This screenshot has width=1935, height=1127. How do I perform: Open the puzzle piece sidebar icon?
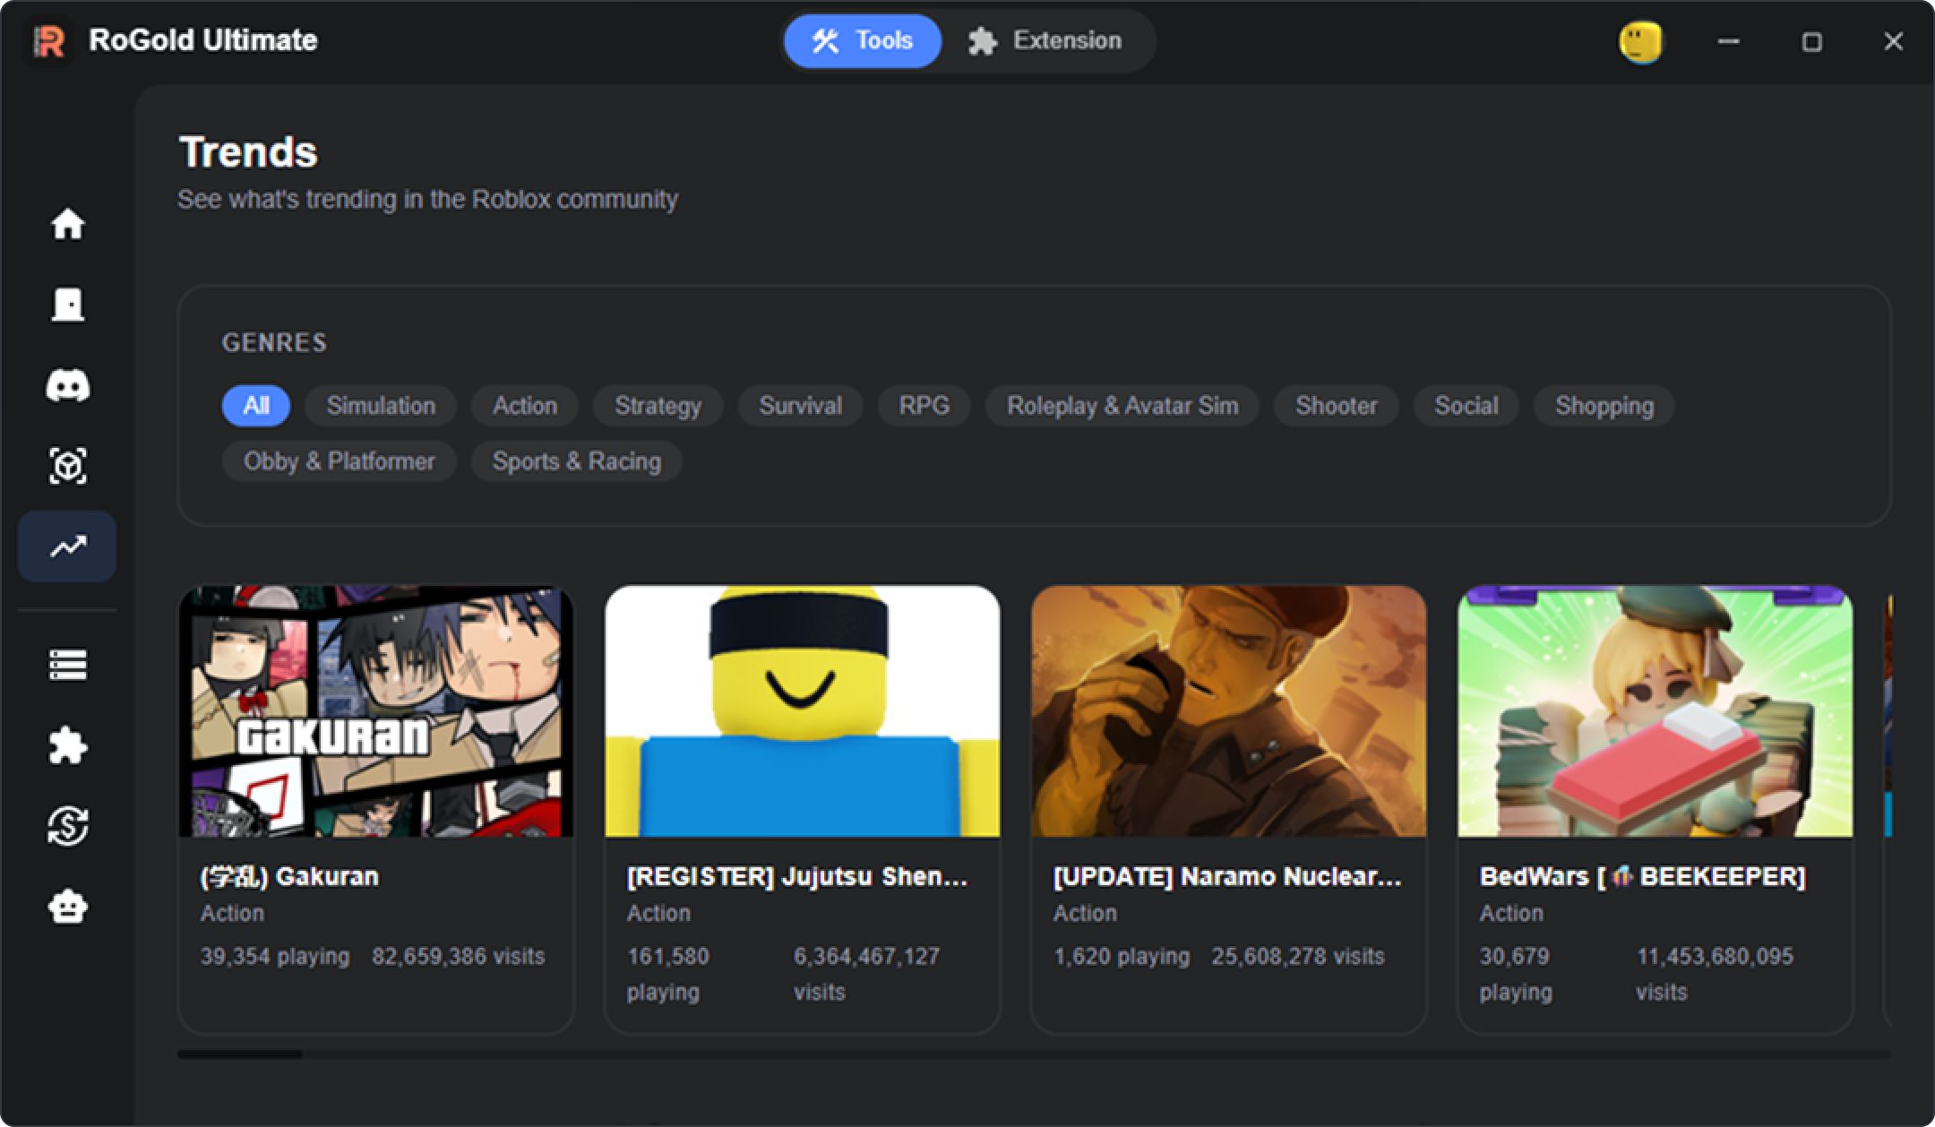[67, 745]
